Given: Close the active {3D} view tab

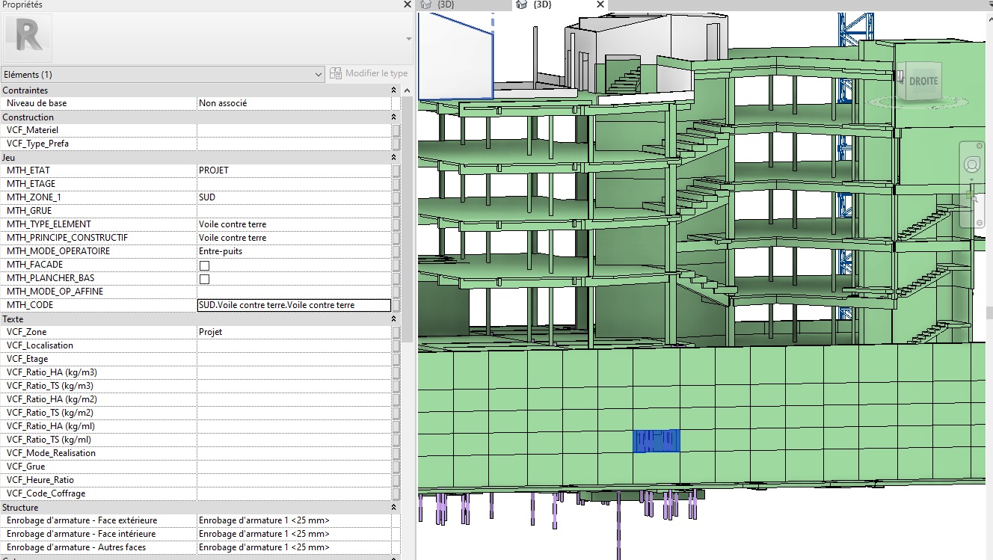Looking at the screenshot, I should click(x=600, y=4).
